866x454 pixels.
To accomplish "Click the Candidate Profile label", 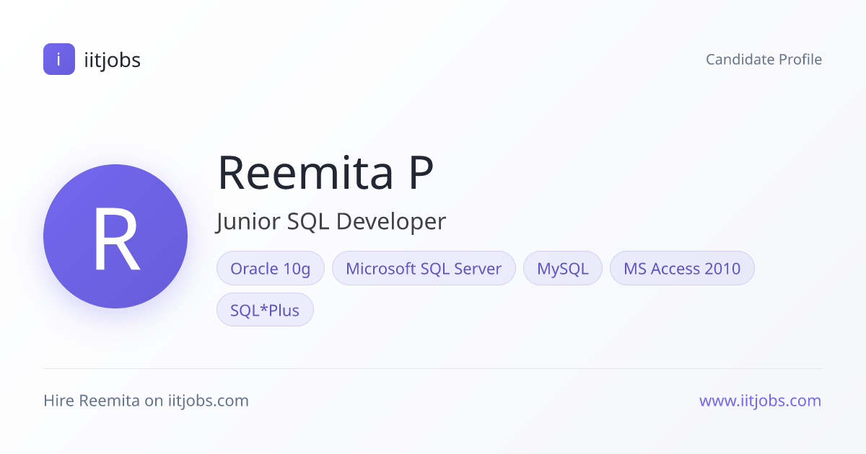I will click(764, 59).
